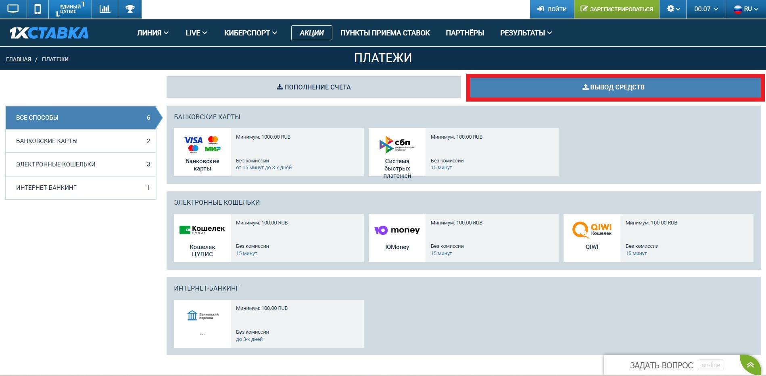The image size is (766, 376).
Task: Open the АКЦИИ menu item
Action: click(x=312, y=33)
